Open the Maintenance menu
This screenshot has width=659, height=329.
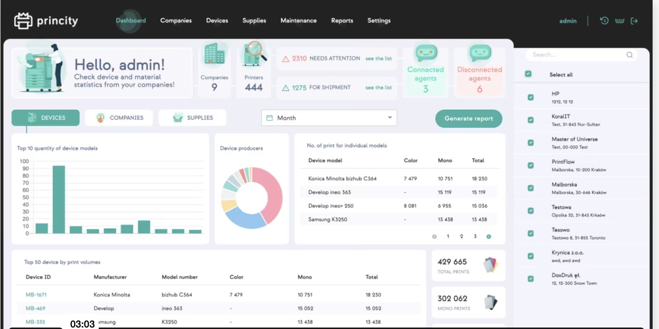point(298,21)
